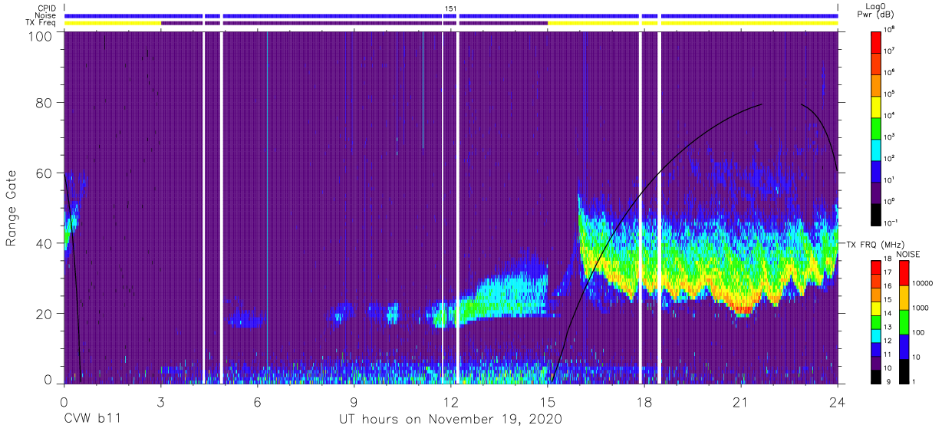This screenshot has height=435, width=942.
Task: Click the x-axis tick label '21'
Action: point(741,401)
